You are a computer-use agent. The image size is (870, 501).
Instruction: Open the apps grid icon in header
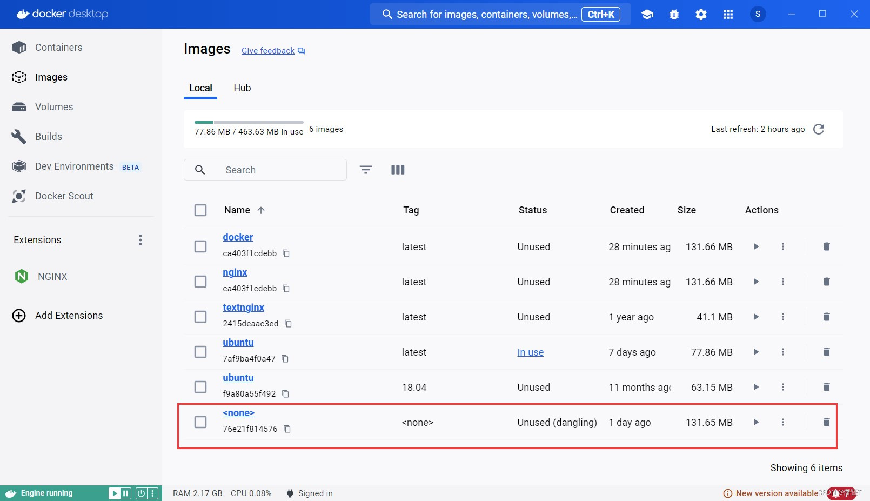point(728,15)
